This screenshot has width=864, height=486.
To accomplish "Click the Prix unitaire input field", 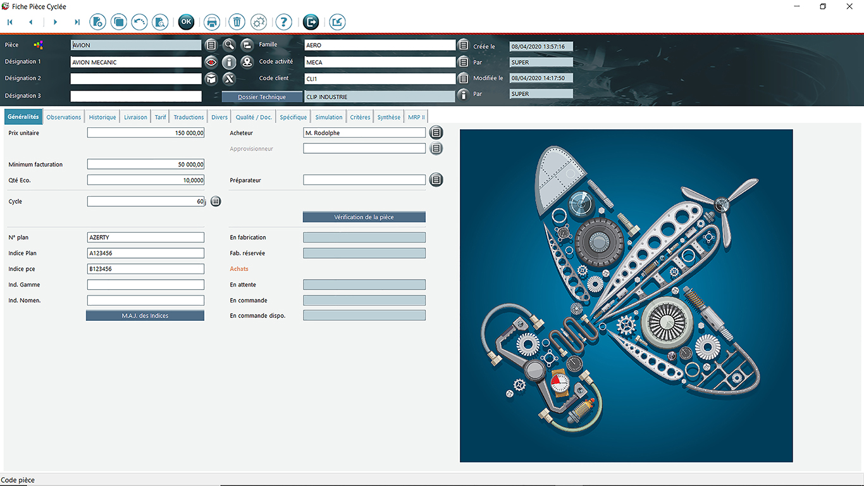I will (x=145, y=133).
